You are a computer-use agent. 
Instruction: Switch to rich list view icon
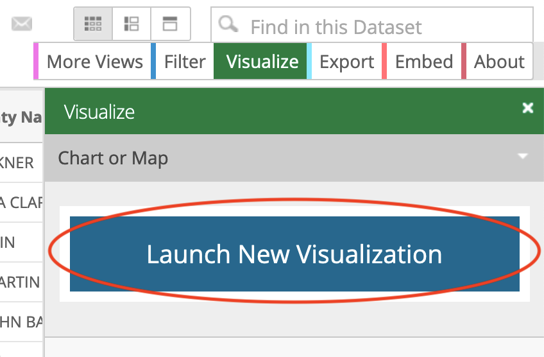[x=132, y=24]
